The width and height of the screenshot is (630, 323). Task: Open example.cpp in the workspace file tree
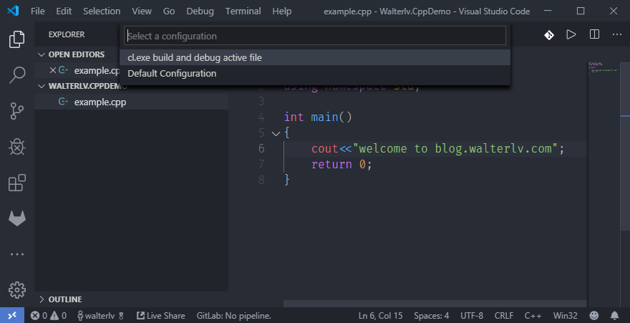pos(100,102)
